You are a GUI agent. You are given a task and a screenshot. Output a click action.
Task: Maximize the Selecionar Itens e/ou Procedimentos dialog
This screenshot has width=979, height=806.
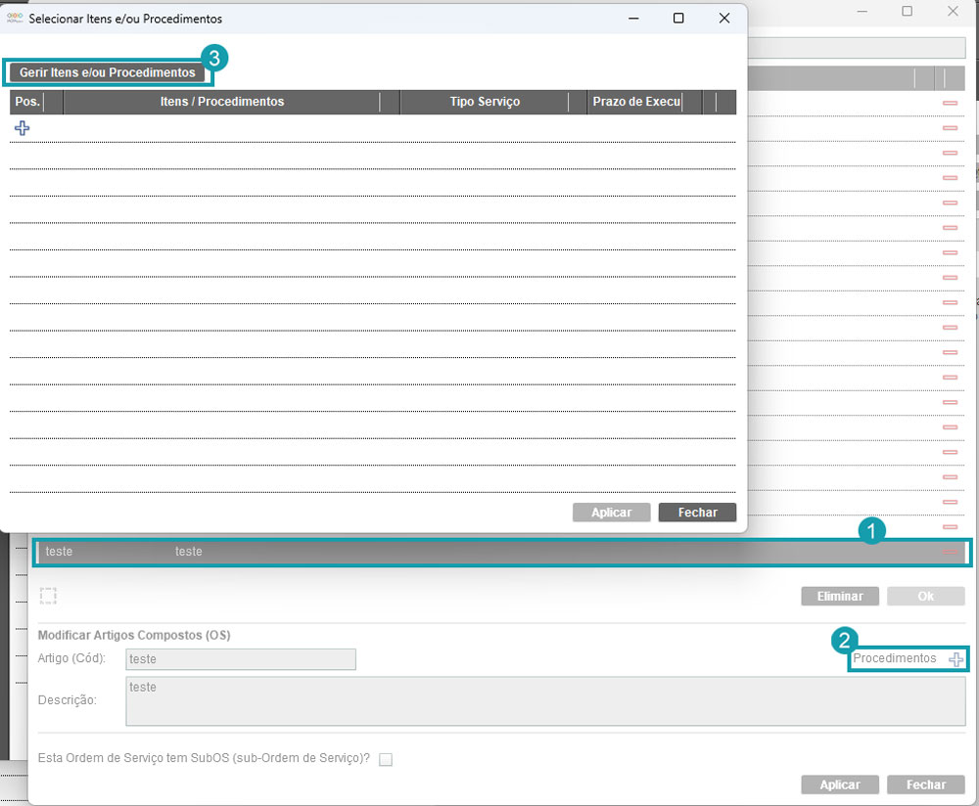pyautogui.click(x=678, y=19)
